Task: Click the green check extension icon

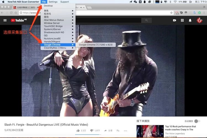Action: coord(200,13)
